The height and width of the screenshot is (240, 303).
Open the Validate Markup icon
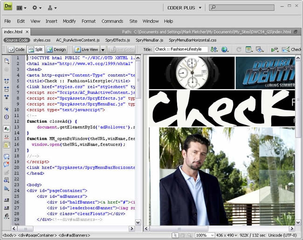(x=275, y=50)
